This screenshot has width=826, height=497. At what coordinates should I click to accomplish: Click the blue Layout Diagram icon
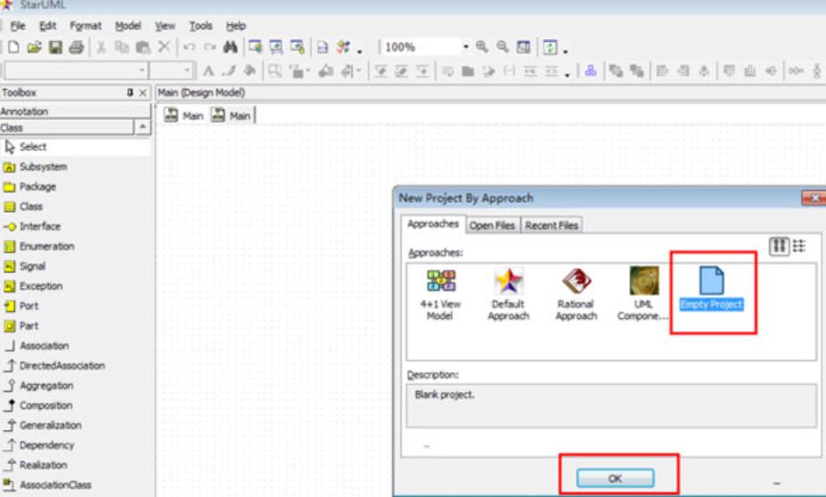(591, 70)
